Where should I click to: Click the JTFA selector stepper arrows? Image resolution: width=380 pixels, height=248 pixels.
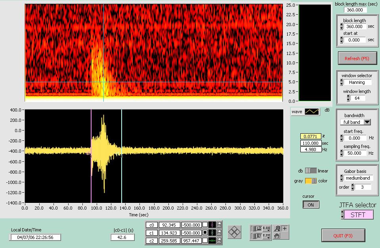pos(342,215)
